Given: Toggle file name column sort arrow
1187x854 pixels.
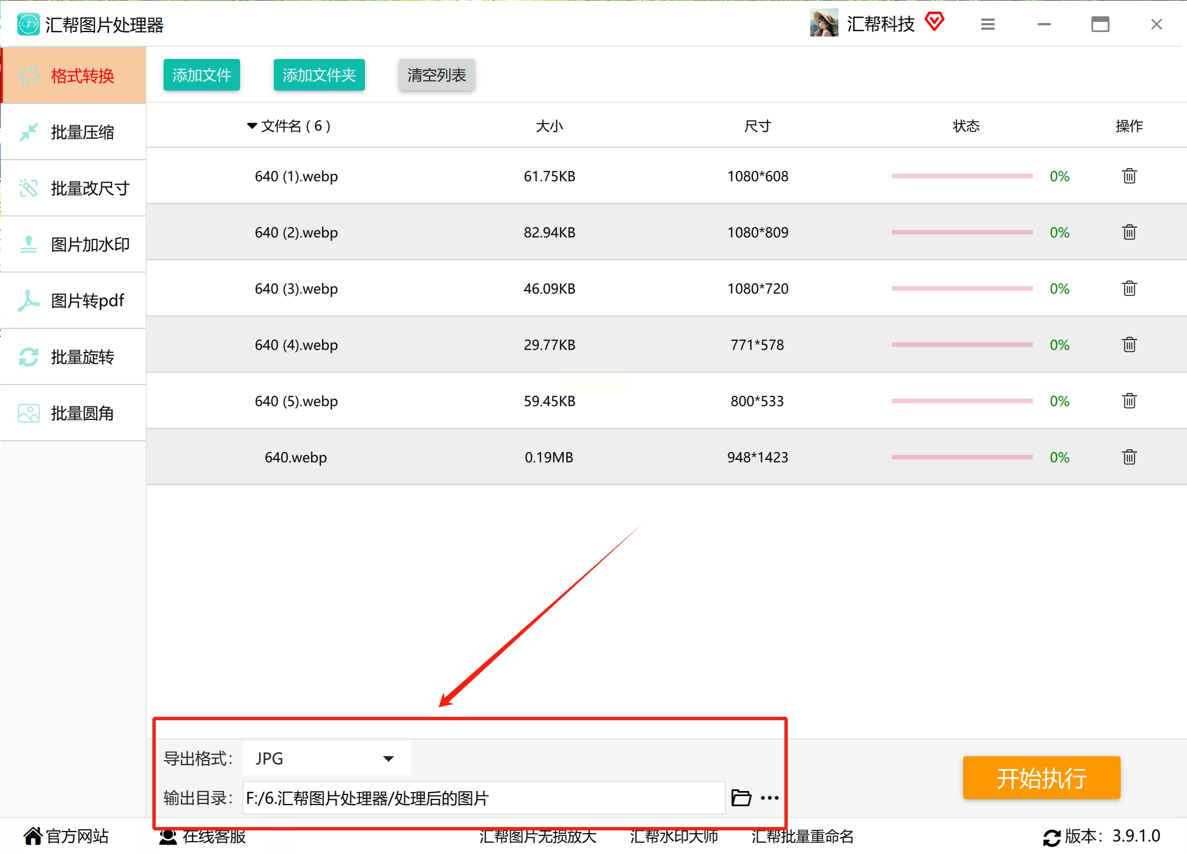Looking at the screenshot, I should coord(252,126).
